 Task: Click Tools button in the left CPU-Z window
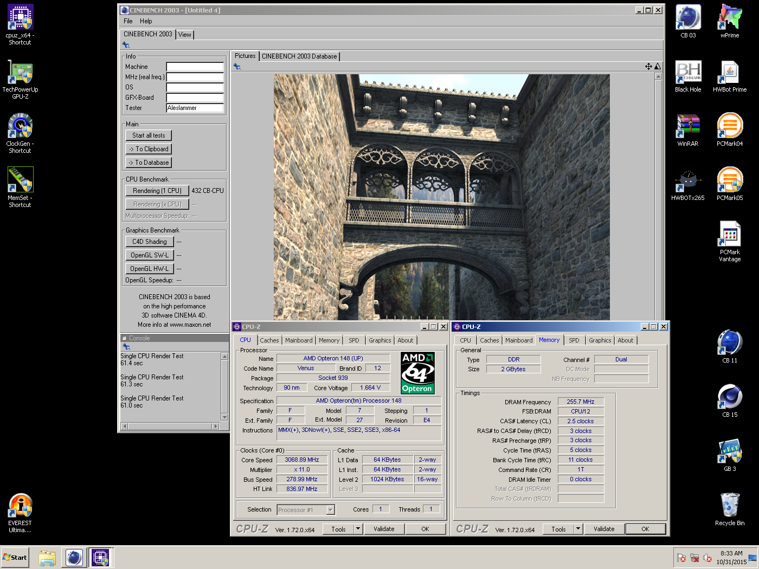[x=338, y=529]
